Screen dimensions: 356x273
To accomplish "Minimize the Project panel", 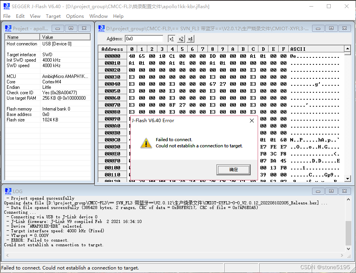I will click(58, 28).
